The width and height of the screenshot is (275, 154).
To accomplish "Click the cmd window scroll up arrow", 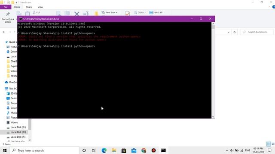I will coord(213,24).
